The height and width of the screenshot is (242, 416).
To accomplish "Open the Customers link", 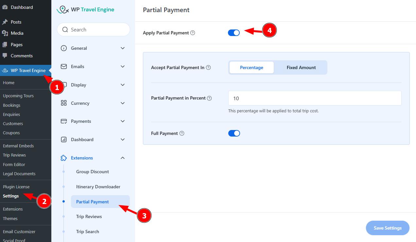I will coord(13,123).
